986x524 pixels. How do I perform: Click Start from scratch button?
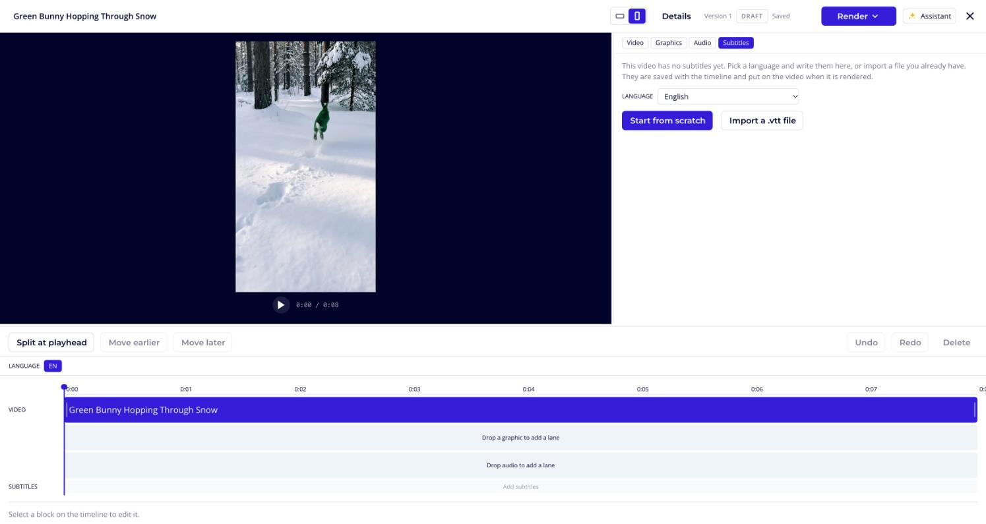[667, 121]
